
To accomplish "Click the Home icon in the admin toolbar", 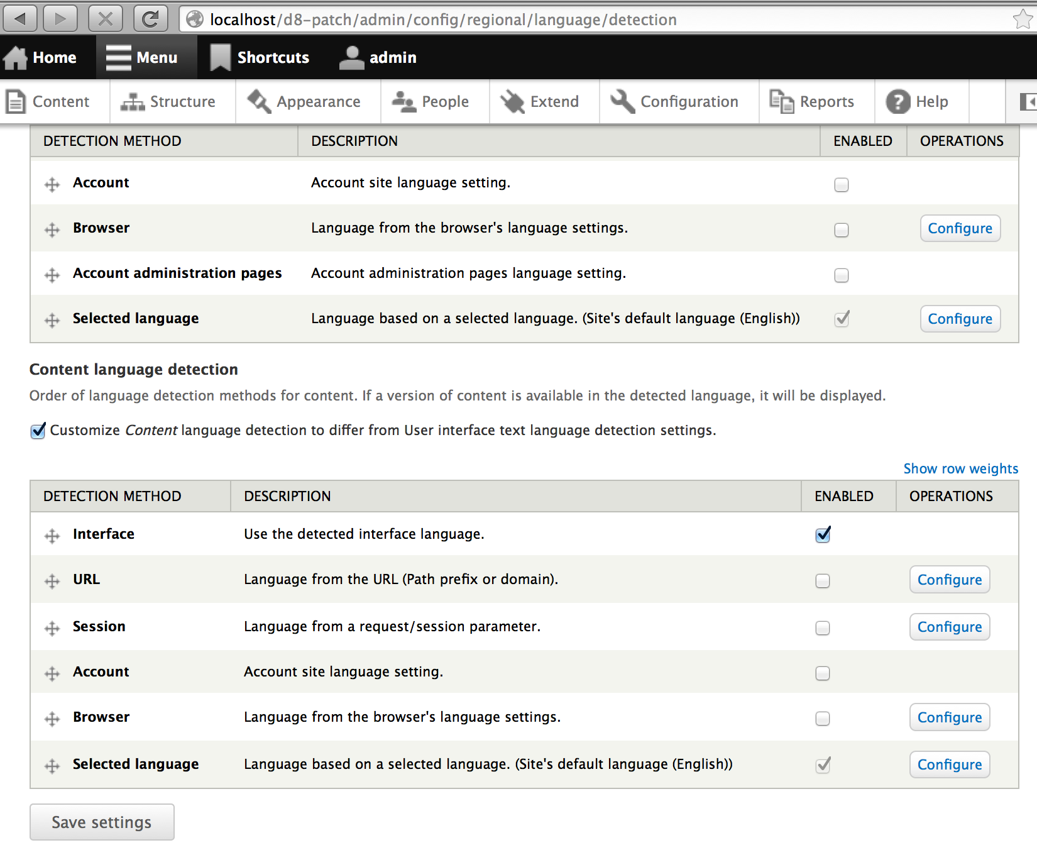I will [15, 57].
